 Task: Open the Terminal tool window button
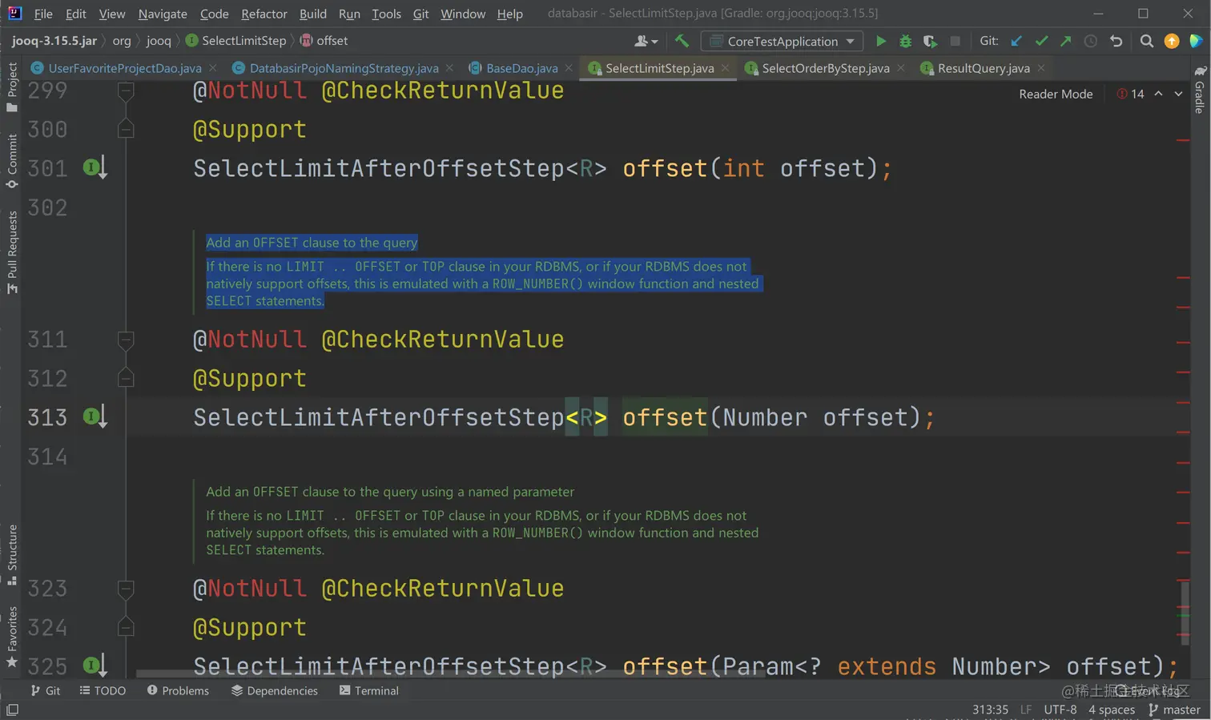(368, 690)
